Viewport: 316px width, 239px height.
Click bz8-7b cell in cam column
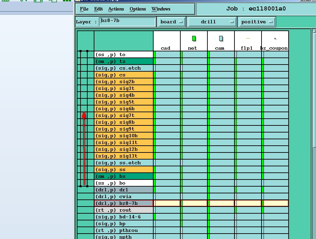coord(222,204)
